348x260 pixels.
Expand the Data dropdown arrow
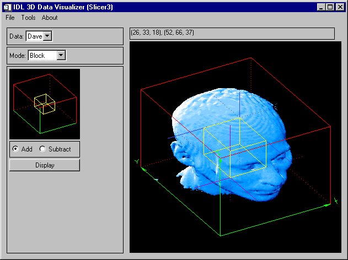(47, 36)
